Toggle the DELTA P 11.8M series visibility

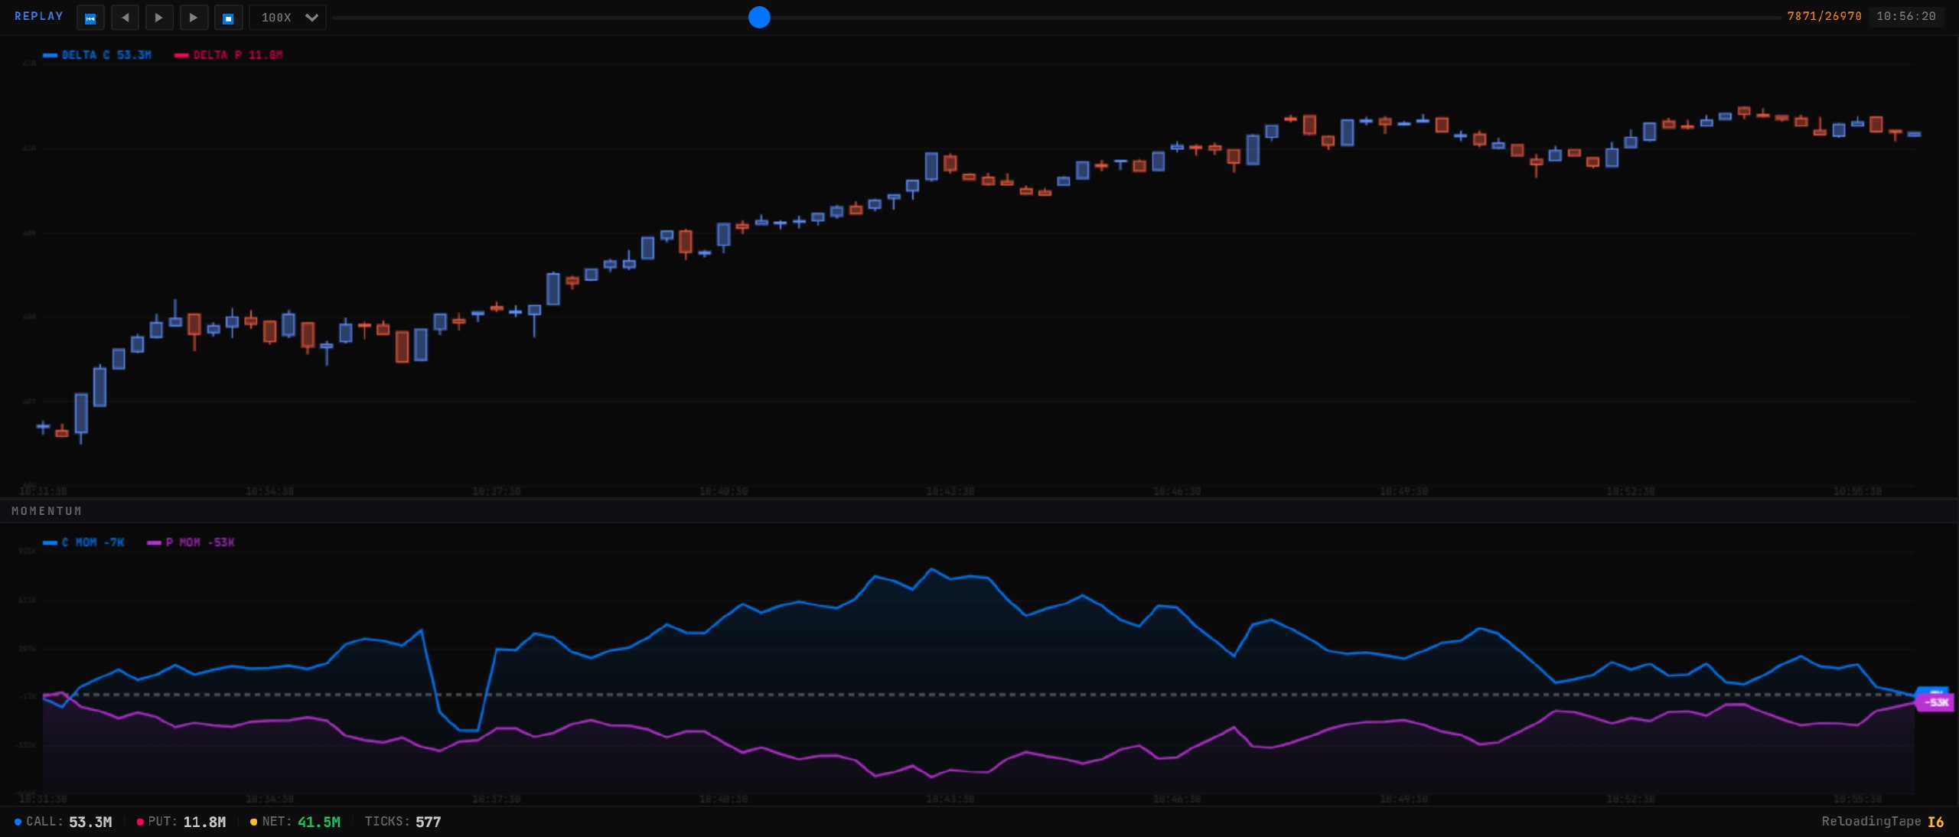point(230,54)
